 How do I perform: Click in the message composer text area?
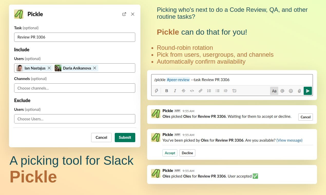[x=232, y=80]
